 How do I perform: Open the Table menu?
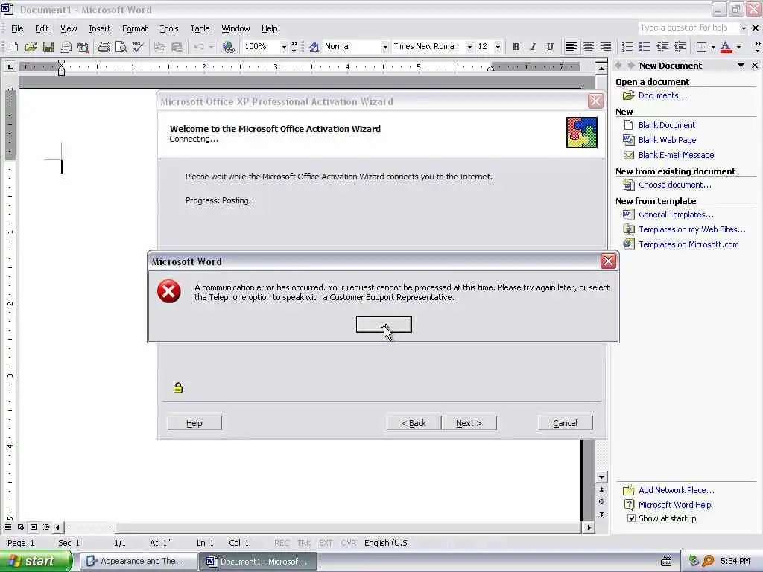(200, 28)
